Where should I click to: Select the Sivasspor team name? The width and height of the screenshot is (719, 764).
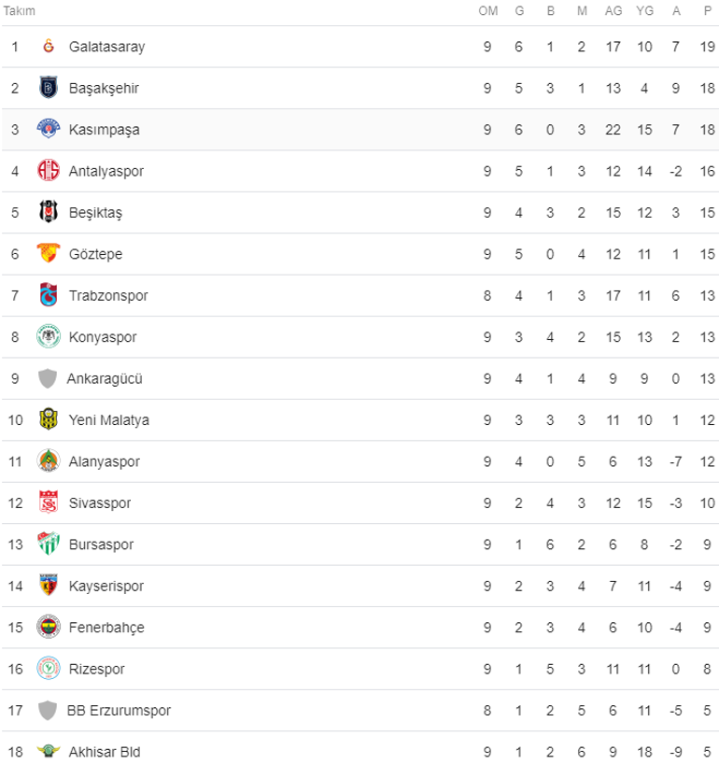click(100, 503)
